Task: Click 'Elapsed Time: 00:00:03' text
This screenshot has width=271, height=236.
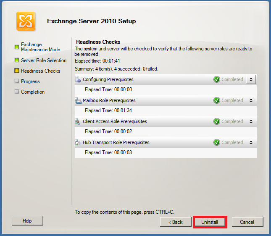Action: point(108,152)
